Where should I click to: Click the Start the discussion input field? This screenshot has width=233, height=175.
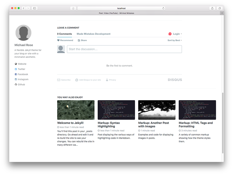(x=124, y=49)
